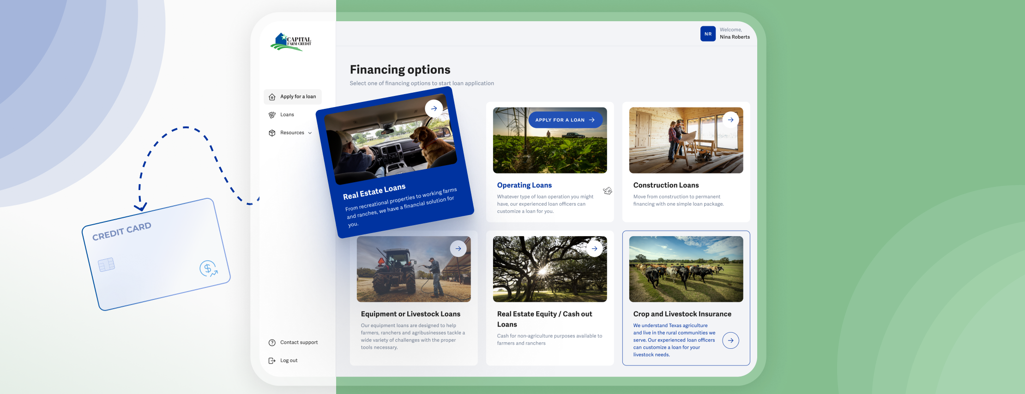Open the Resources menu item
Viewport: 1025px width, 394px height.
click(292, 133)
